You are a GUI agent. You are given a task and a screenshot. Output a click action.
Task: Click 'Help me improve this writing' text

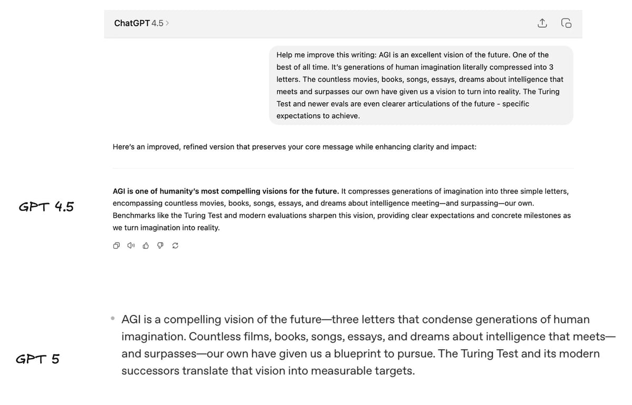(326, 55)
